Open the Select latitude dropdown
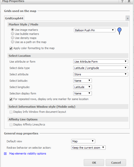The height and width of the screenshot is (167, 134). tap(82, 81)
